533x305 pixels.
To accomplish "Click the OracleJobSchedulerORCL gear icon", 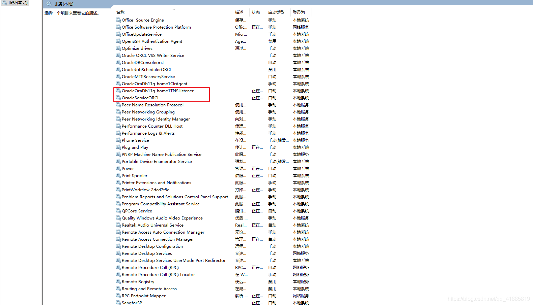I will pyautogui.click(x=118, y=69).
